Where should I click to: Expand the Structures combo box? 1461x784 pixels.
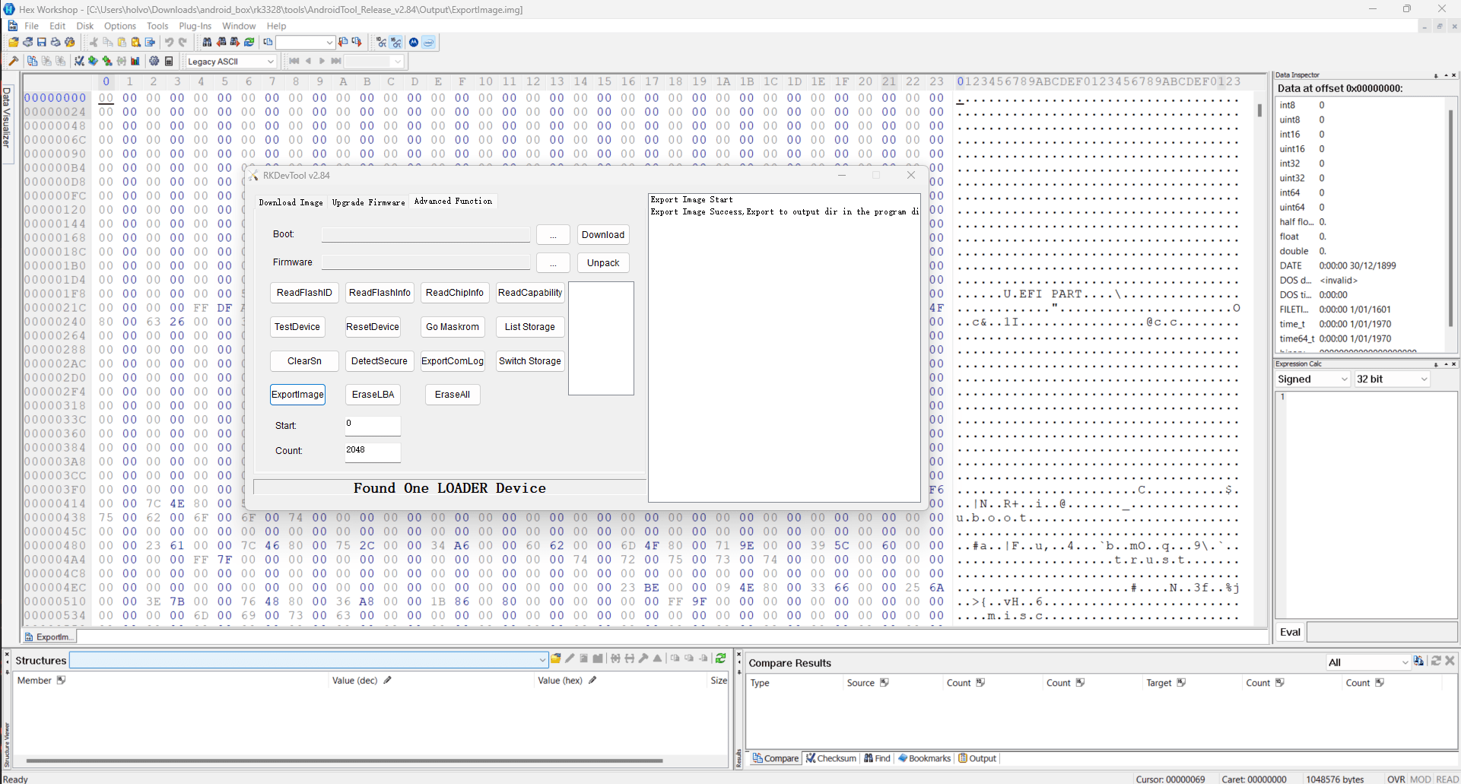tap(542, 659)
